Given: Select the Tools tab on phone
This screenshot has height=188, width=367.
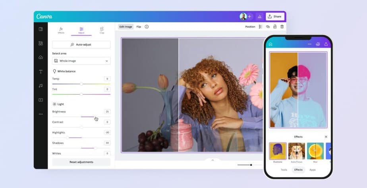Looking at the screenshot, I should tap(284, 170).
